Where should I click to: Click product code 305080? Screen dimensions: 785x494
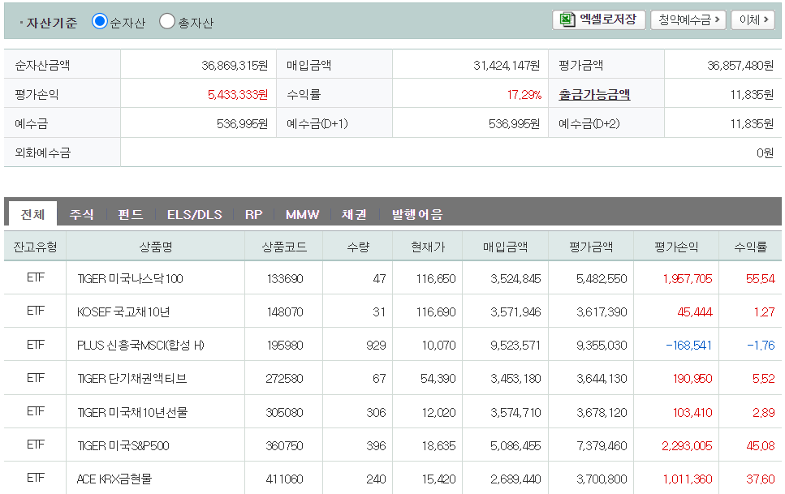pyautogui.click(x=284, y=412)
